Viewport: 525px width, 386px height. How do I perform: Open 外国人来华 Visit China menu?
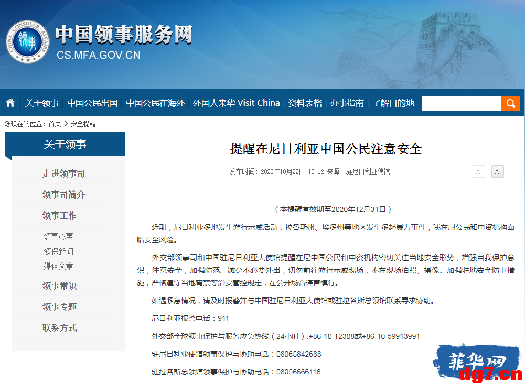[237, 103]
